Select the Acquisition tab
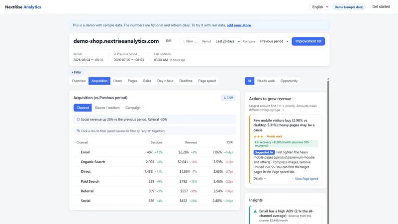 pyautogui.click(x=99, y=81)
